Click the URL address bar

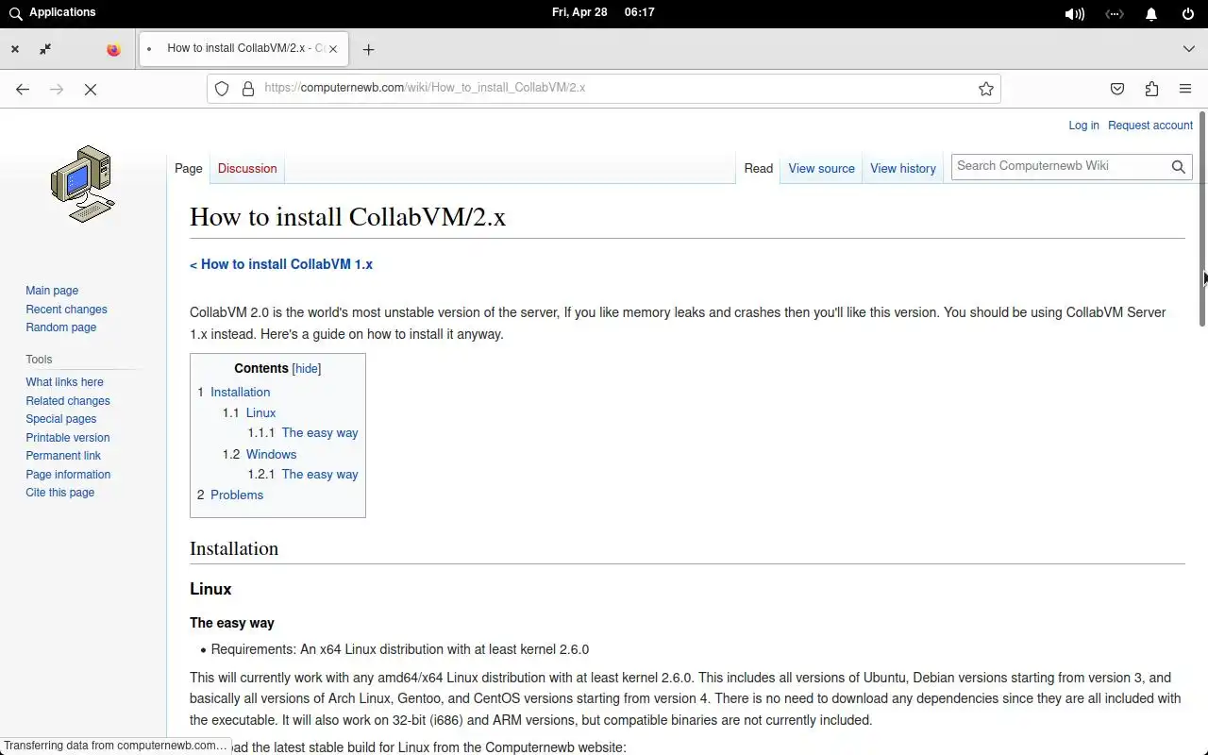click(x=604, y=88)
